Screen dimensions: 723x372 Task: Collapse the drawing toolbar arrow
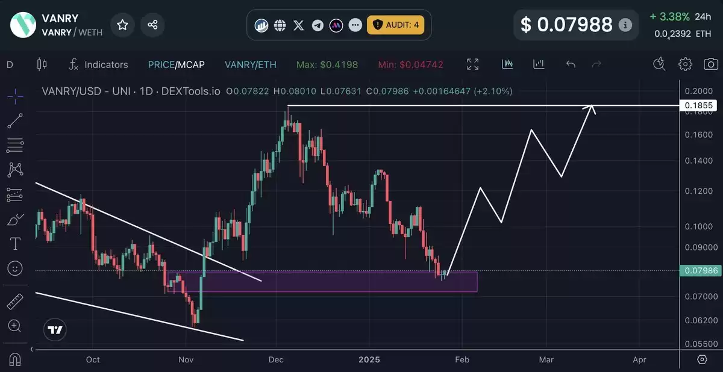32,349
